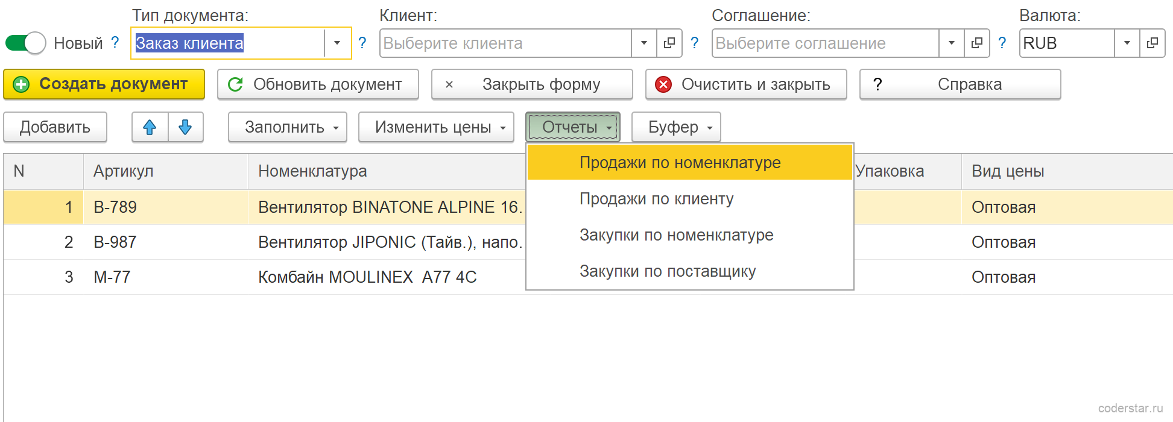Click Оптовая price type in B-789 row
This screenshot has height=422, width=1173.
[x=1067, y=207]
